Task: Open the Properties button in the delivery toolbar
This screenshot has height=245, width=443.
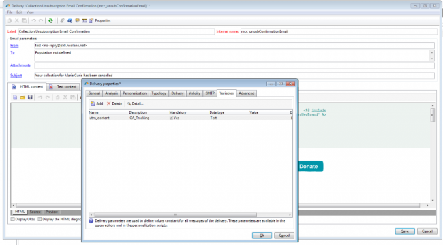Action: pos(100,20)
